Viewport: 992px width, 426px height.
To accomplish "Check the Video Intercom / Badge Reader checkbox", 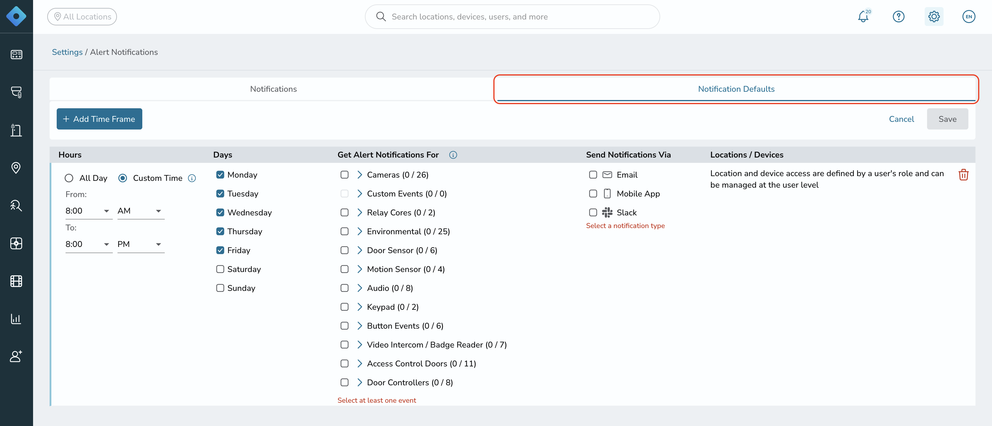I will (345, 344).
